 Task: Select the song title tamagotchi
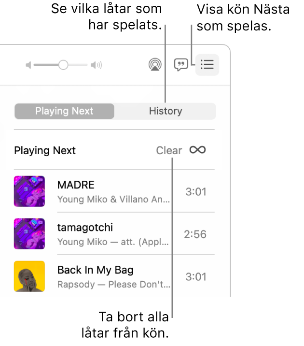click(85, 228)
